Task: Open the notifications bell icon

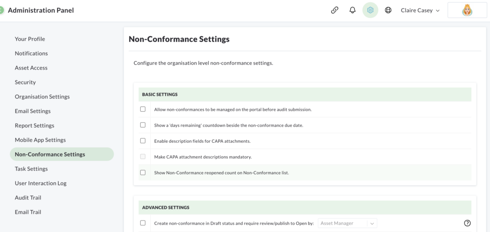Action: click(x=352, y=11)
